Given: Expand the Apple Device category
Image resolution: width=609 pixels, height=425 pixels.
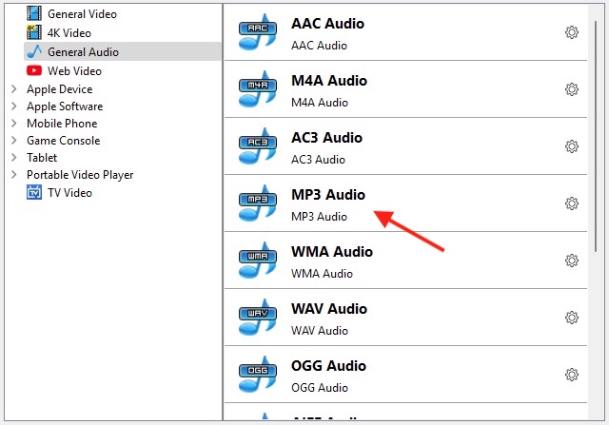Looking at the screenshot, I should click(14, 89).
